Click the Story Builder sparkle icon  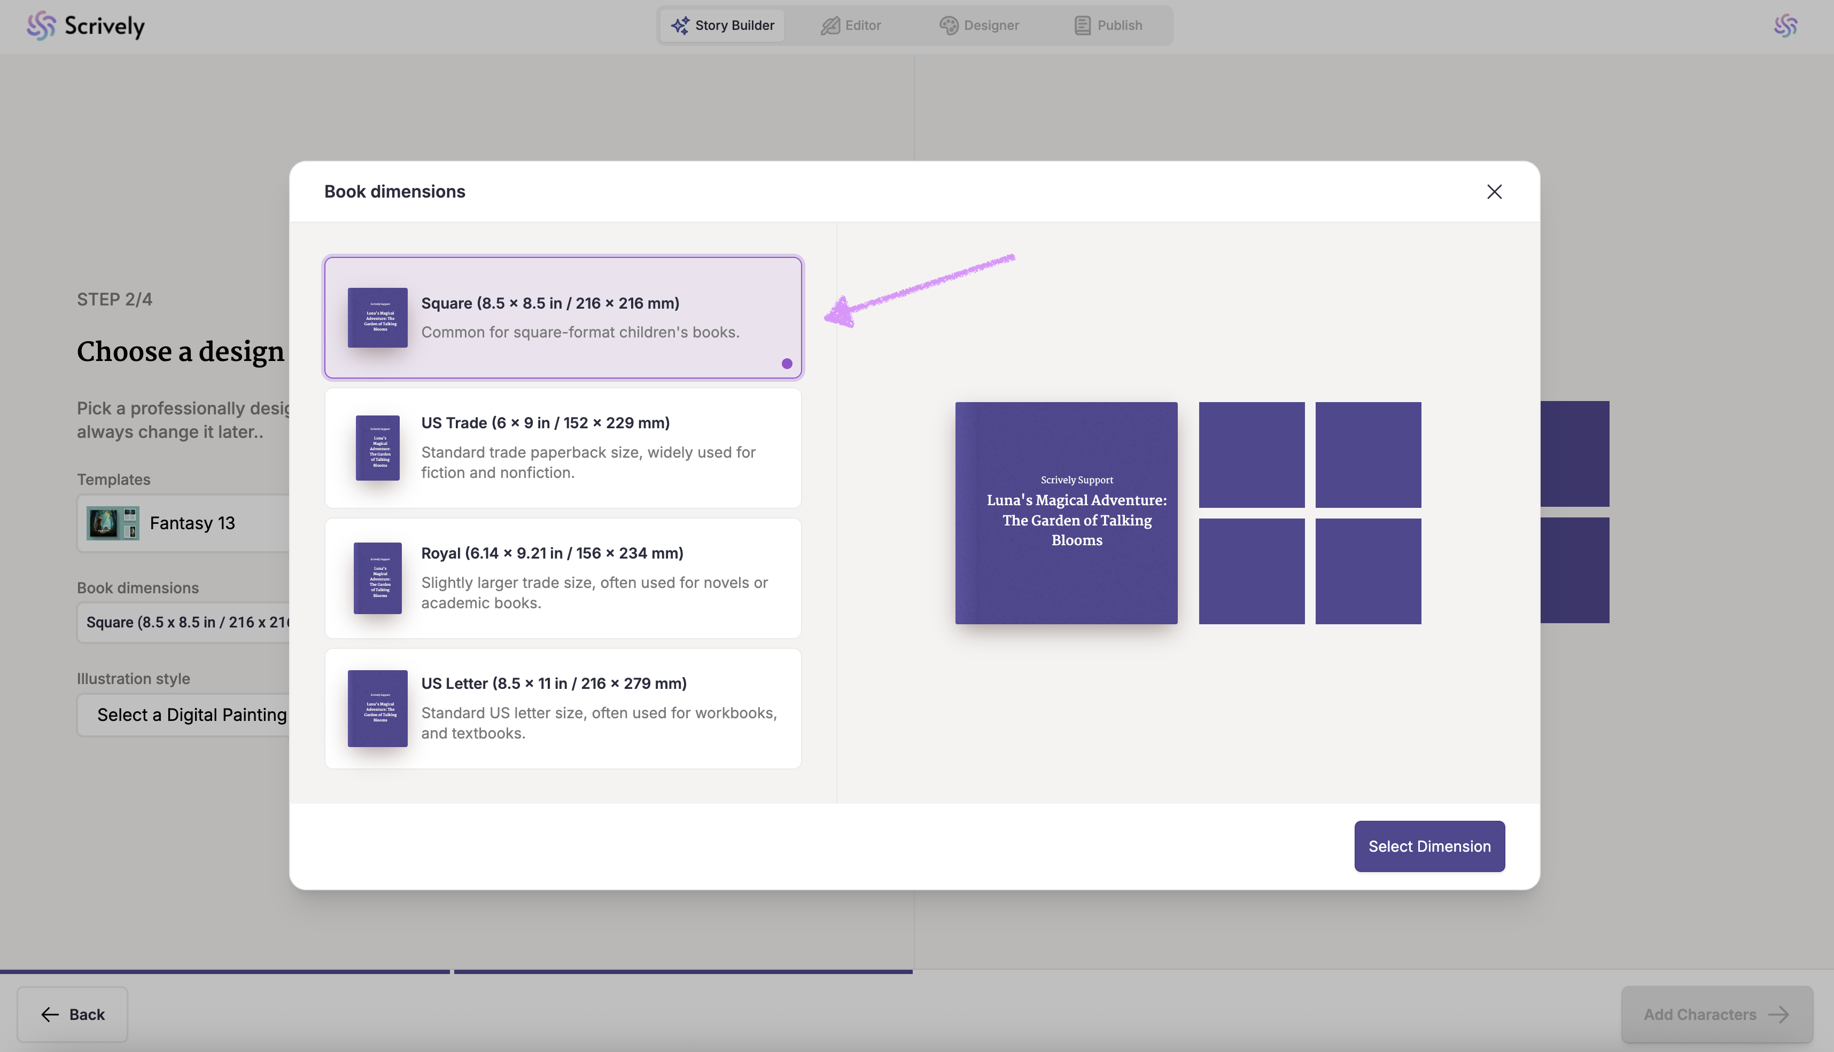[x=680, y=25]
